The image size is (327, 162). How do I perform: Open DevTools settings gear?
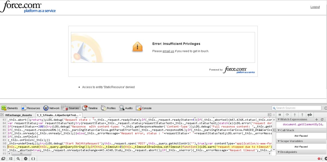point(325,158)
